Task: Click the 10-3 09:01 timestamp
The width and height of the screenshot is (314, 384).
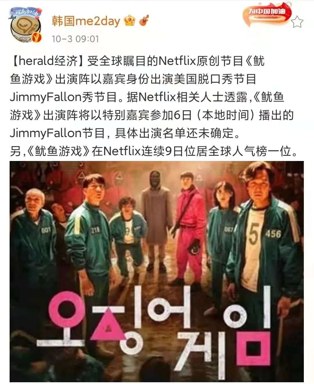Action: [76, 39]
